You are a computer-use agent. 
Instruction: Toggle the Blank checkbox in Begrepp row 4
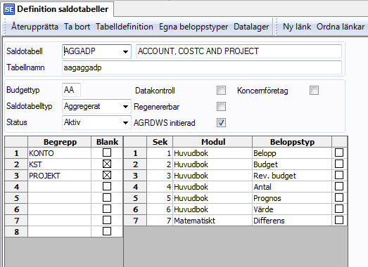[107, 187]
